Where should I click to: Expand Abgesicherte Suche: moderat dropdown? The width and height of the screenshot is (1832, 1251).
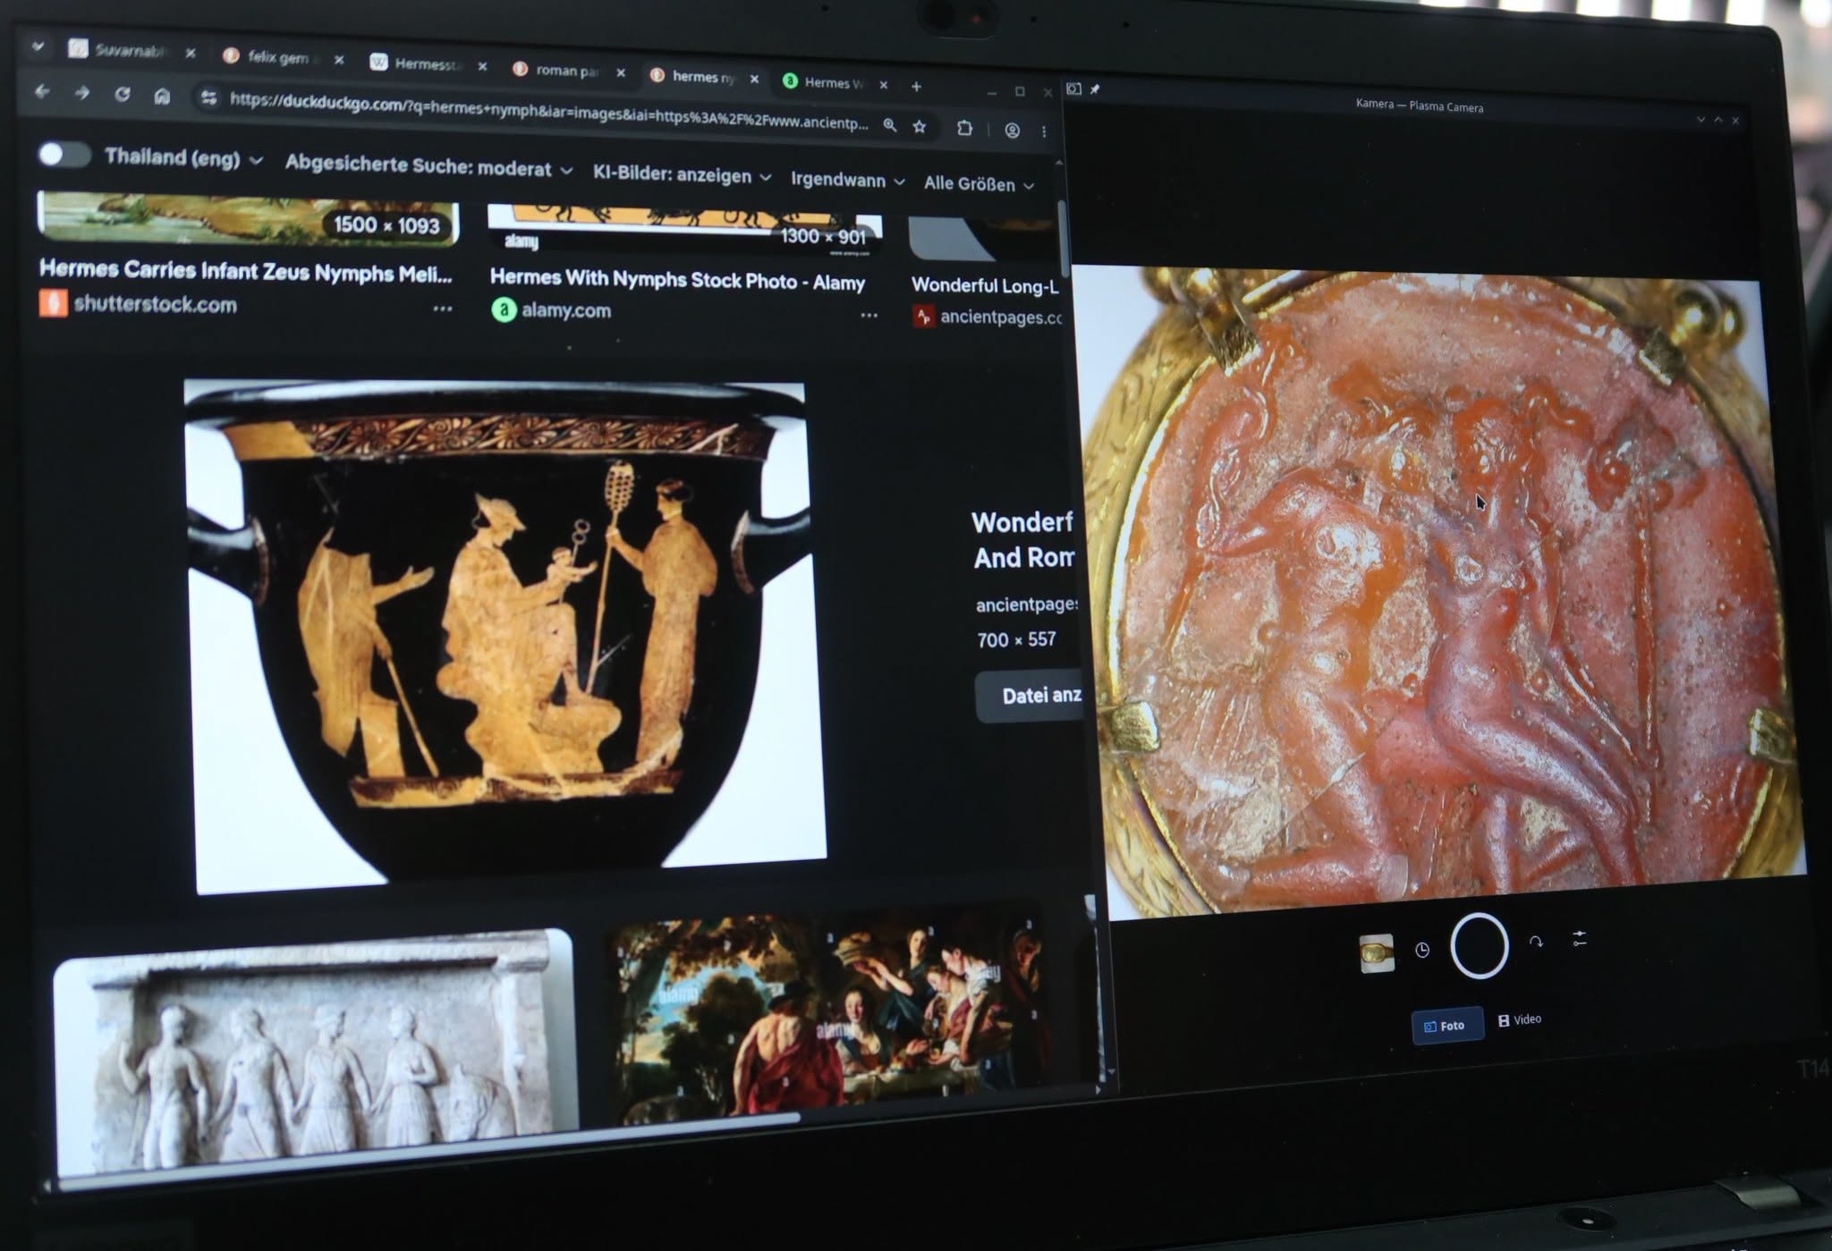428,167
